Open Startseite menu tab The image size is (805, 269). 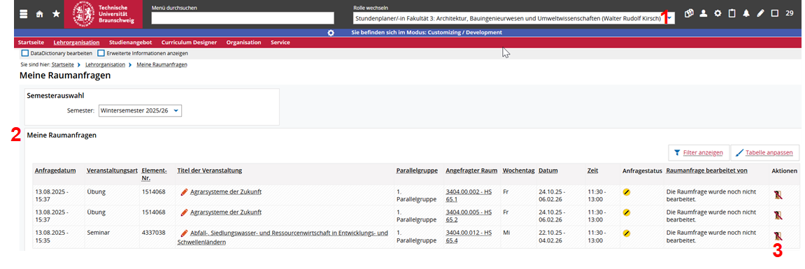(31, 43)
